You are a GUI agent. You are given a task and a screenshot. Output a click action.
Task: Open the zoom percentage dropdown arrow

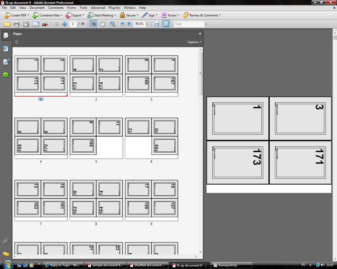tap(147, 24)
